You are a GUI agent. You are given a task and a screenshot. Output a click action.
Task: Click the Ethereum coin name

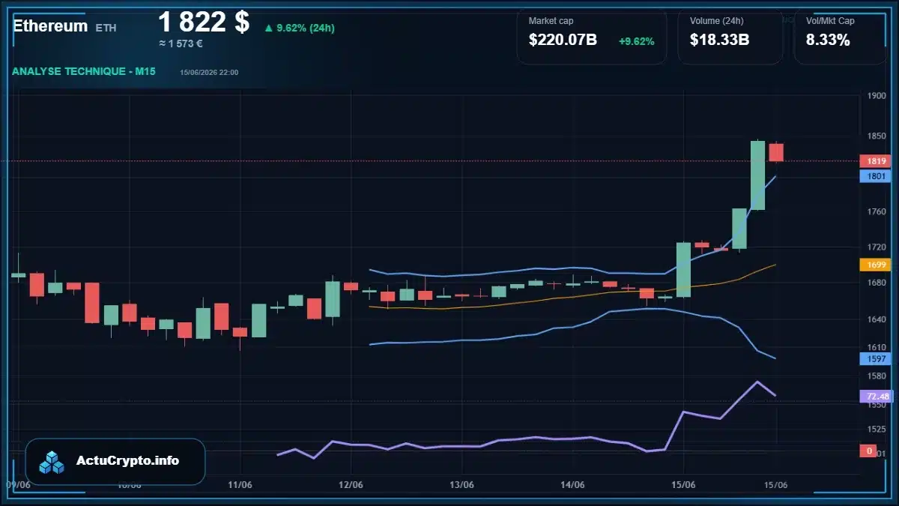pyautogui.click(x=50, y=25)
